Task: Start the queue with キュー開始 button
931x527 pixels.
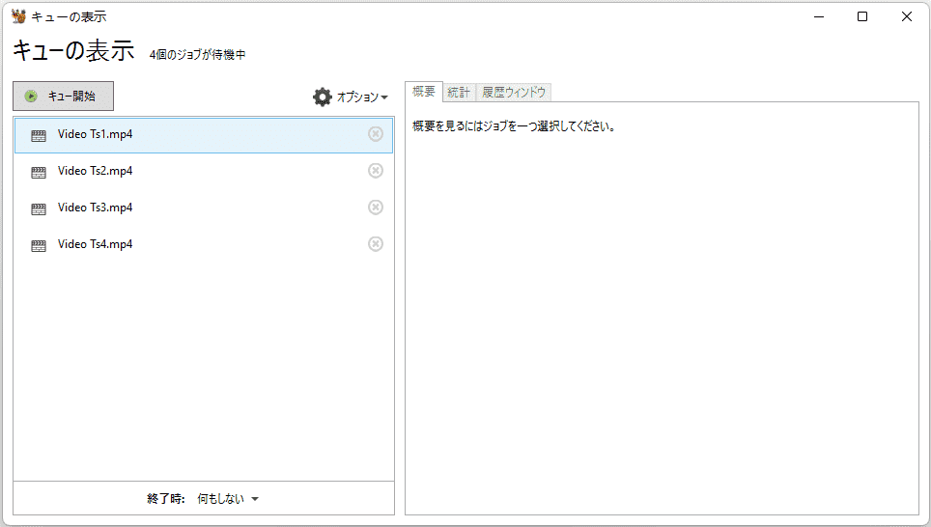Action: pos(63,97)
